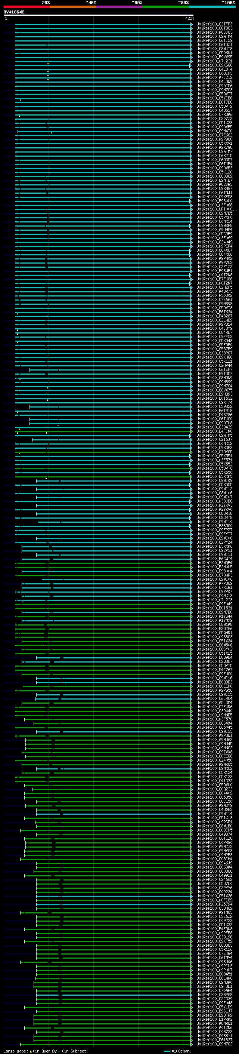The width and height of the screenshot is (239, 1054).
Task: Select the UniRef100_Q6K215 label
Action: click(x=214, y=156)
